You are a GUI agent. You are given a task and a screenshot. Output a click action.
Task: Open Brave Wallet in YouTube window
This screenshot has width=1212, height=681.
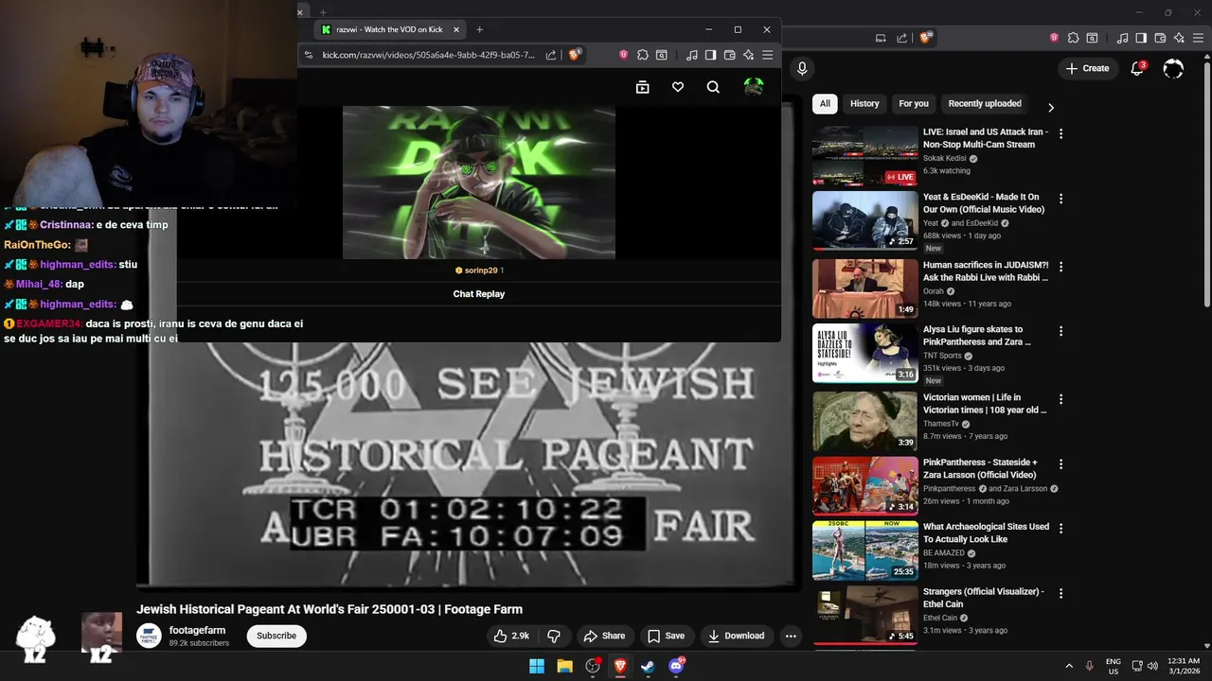pyautogui.click(x=1160, y=38)
